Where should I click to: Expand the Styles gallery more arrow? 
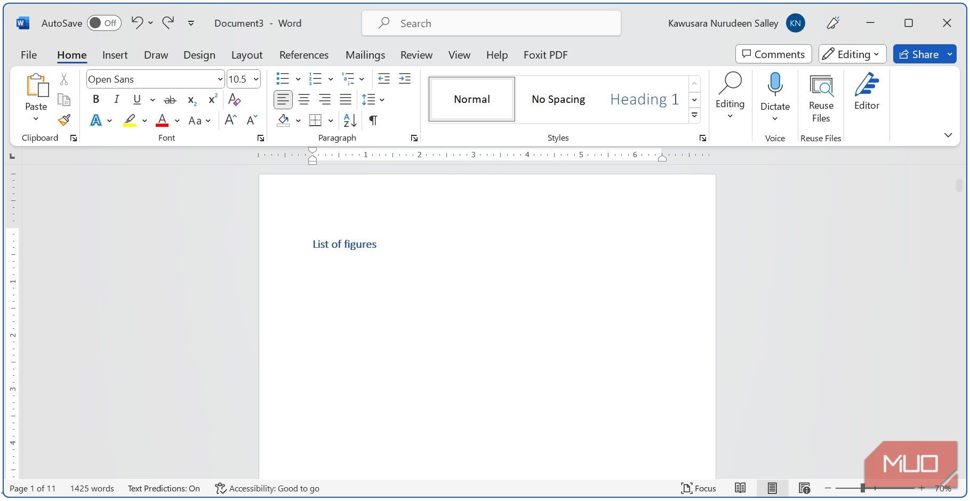pyautogui.click(x=694, y=115)
